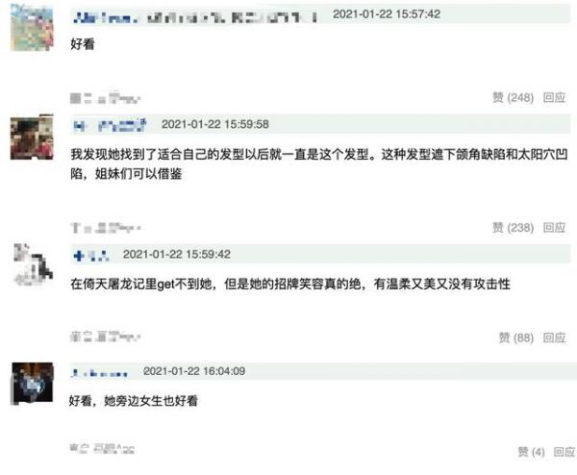Reply via 回应 next to 赞 (4)
This screenshot has height=475, width=577.
(x=564, y=452)
